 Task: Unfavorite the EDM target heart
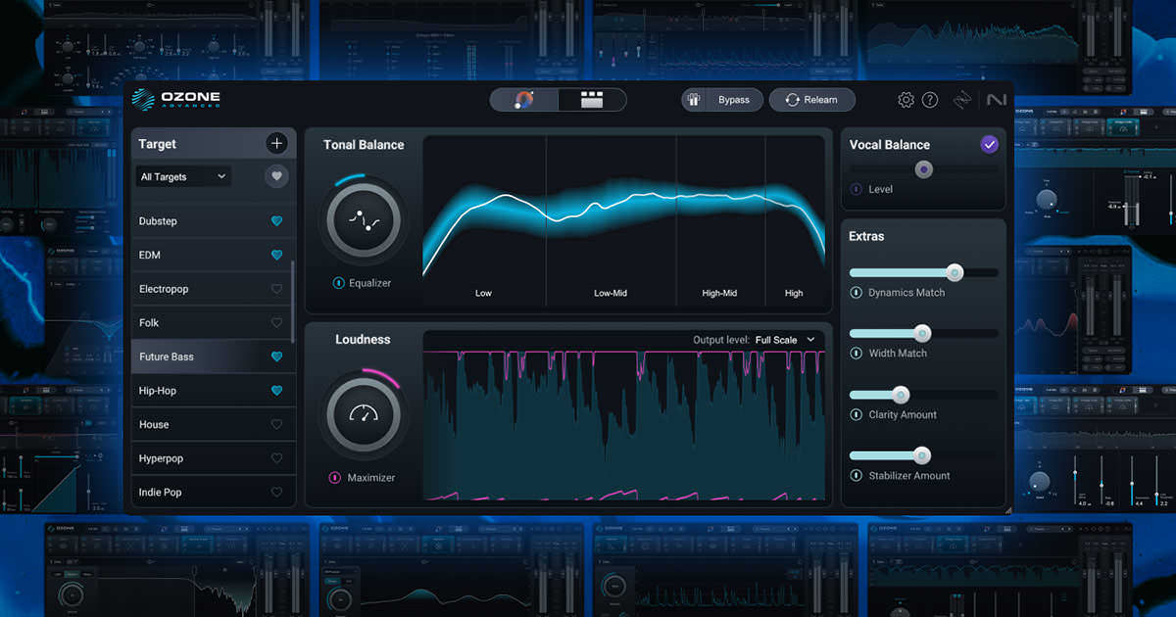coord(276,255)
